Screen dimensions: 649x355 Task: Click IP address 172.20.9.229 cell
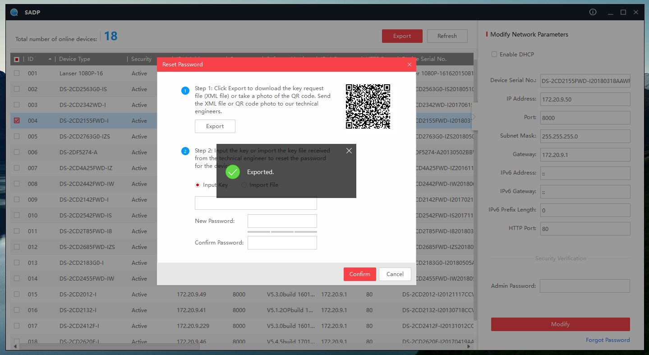point(193,326)
